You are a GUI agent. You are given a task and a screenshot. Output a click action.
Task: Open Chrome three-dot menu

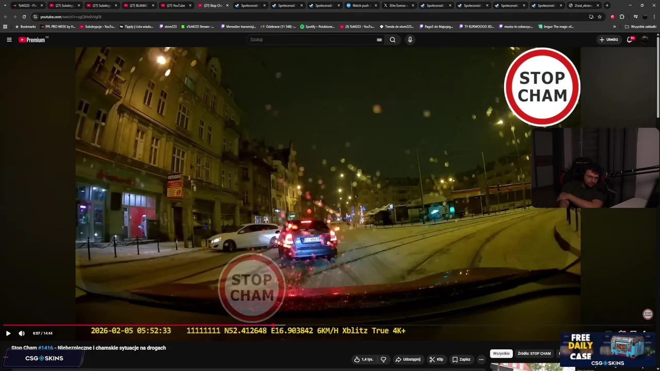654,16
